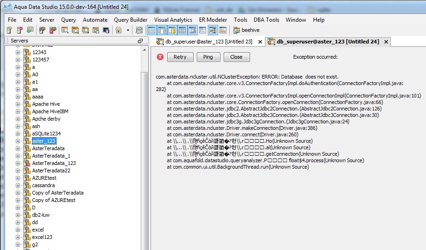Click the Aqua Data Studio title bar icon

click(8, 6)
